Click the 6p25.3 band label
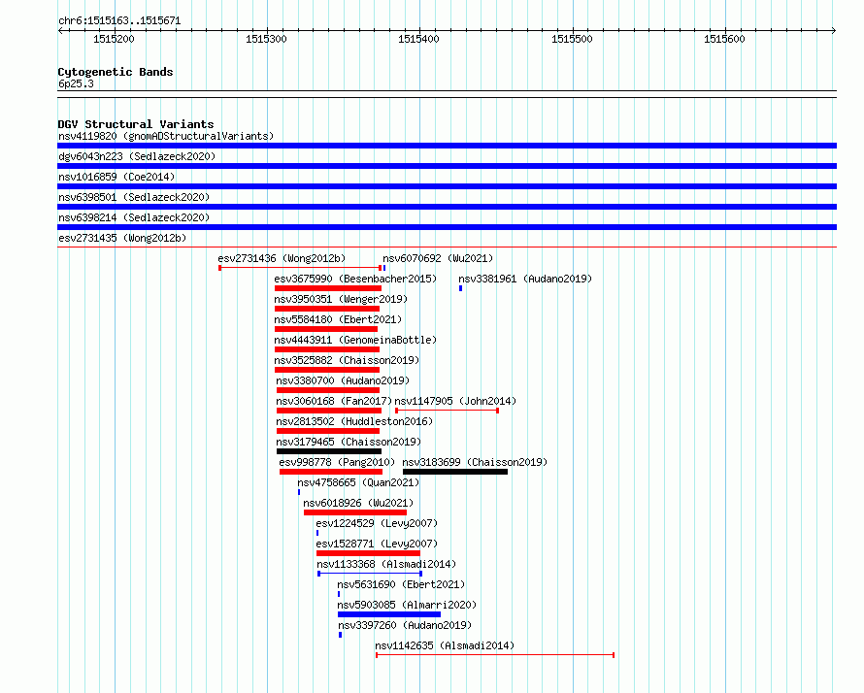The image size is (864, 693). pyautogui.click(x=76, y=83)
